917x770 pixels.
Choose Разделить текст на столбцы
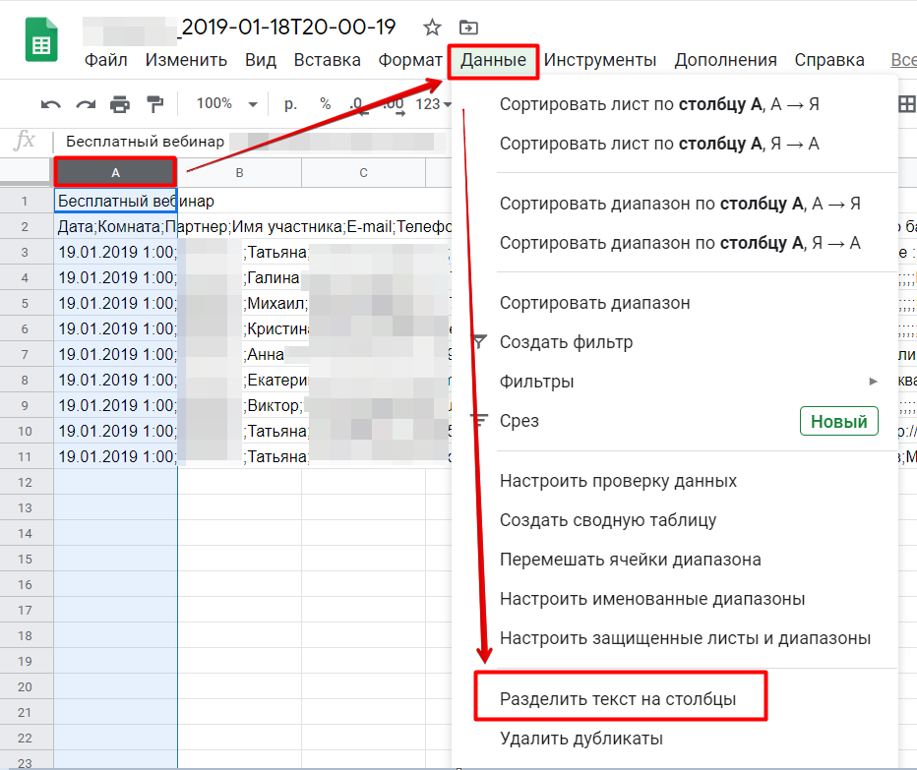tap(618, 699)
